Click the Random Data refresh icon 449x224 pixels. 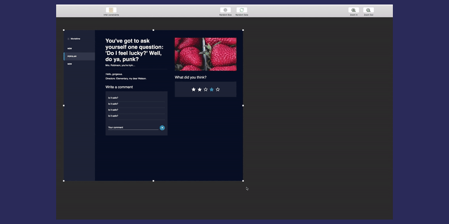click(242, 10)
